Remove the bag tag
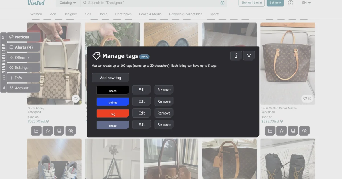 pos(164,113)
